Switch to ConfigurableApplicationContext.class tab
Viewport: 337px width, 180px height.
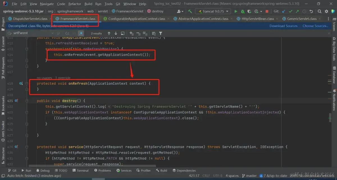click(136, 19)
